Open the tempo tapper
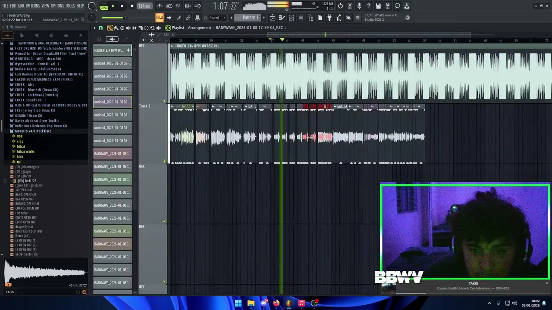552x310 pixels. [x=339, y=18]
